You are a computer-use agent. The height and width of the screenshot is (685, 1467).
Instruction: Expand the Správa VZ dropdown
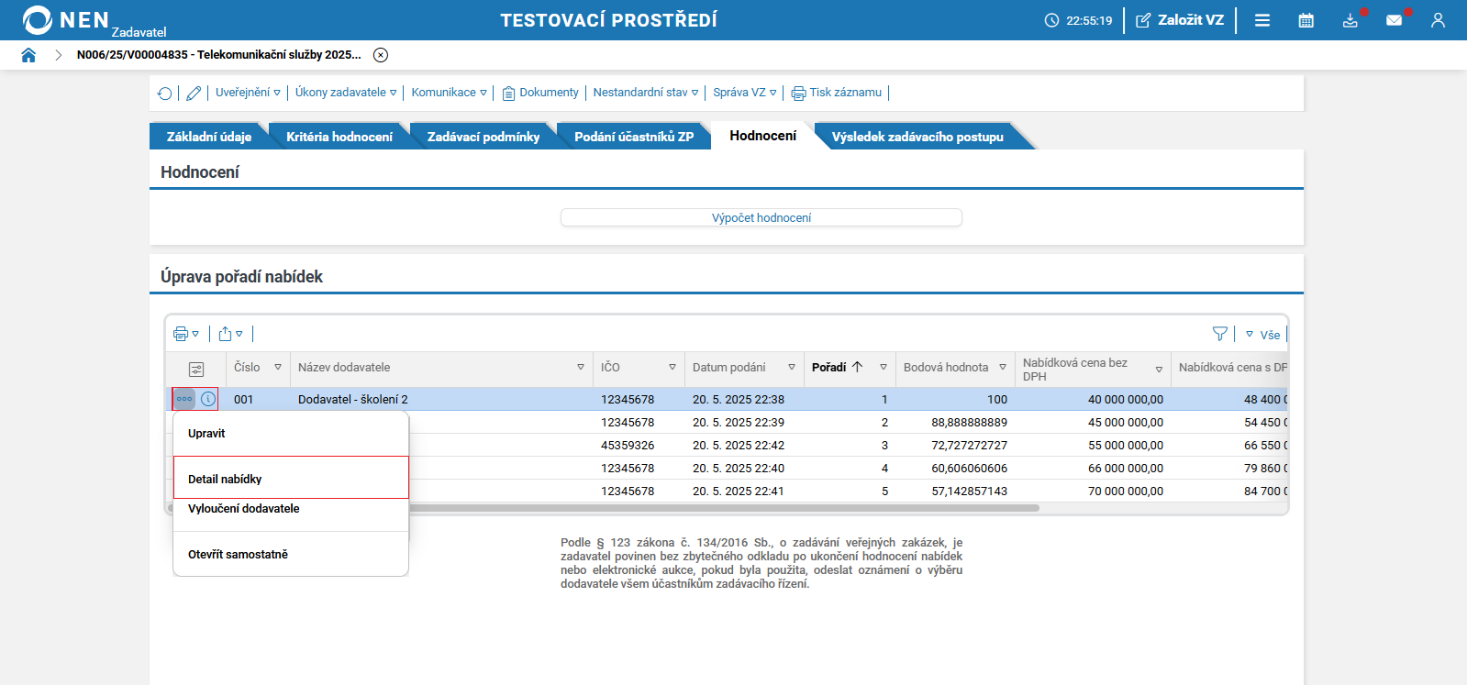pos(745,93)
